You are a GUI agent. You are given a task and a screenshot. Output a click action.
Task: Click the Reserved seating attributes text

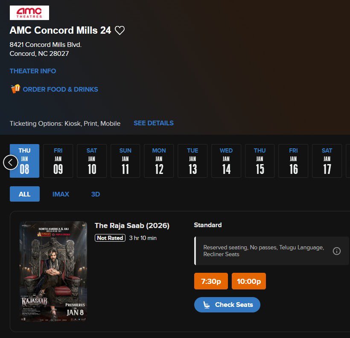[x=264, y=251]
